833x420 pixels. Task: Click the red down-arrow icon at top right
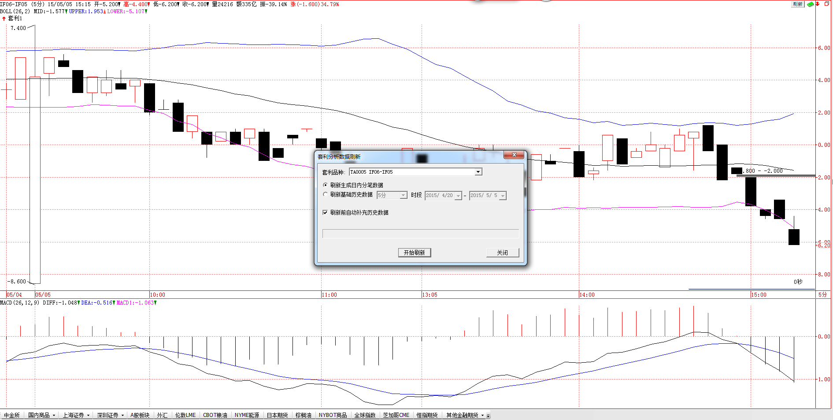click(818, 4)
